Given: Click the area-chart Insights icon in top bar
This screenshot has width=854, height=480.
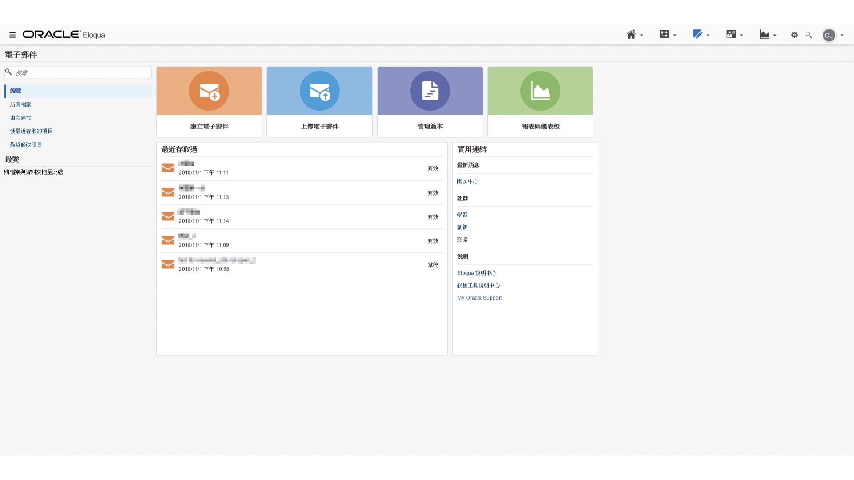Looking at the screenshot, I should (764, 35).
